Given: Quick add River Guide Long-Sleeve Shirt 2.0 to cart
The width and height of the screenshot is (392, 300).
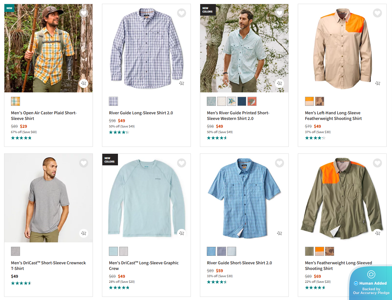Looking at the screenshot, I should tap(181, 83).
